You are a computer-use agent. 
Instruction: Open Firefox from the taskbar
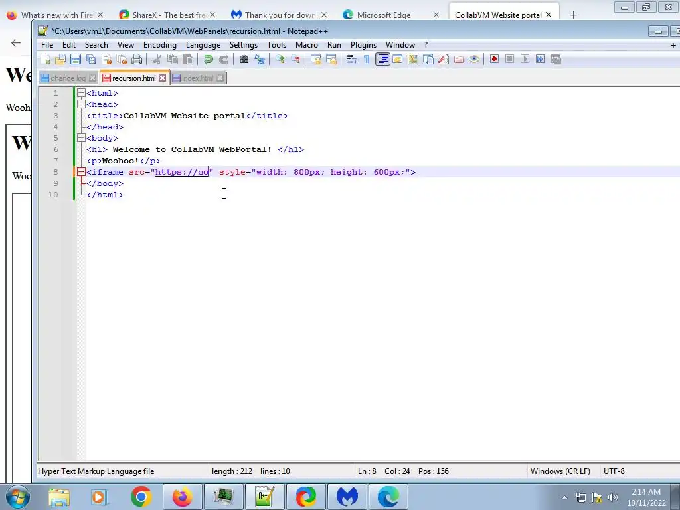click(x=182, y=497)
